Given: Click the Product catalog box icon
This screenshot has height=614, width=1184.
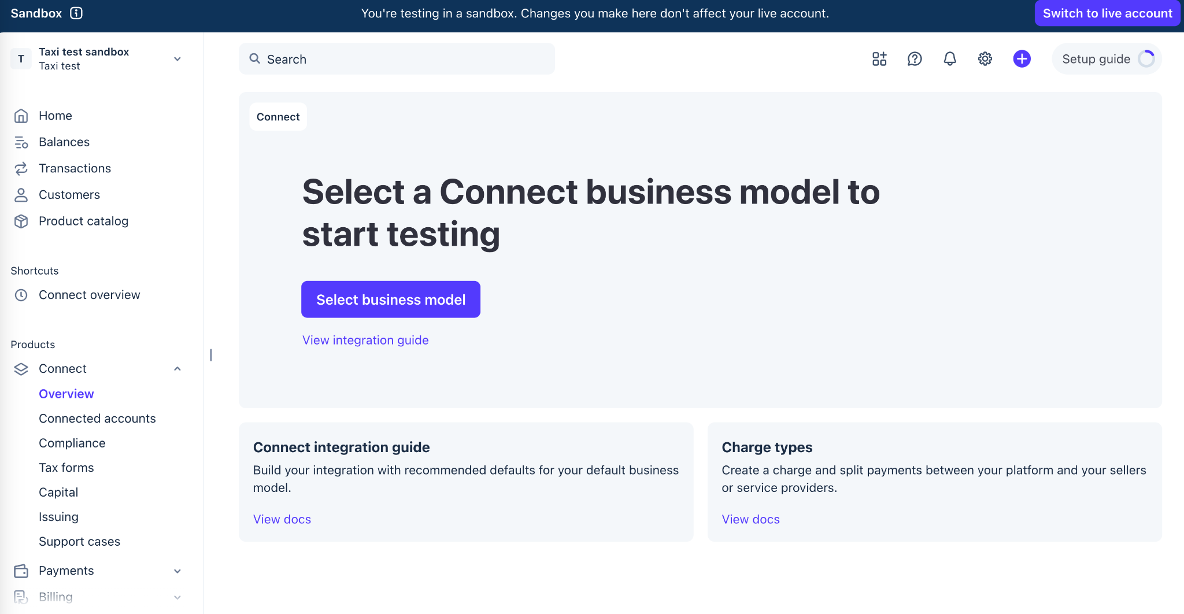Looking at the screenshot, I should tap(21, 221).
